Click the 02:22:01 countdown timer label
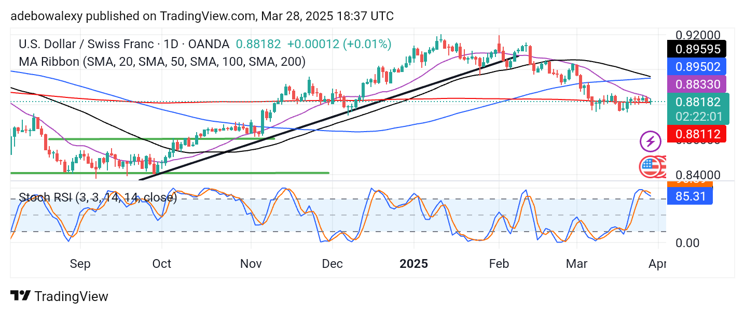This screenshot has width=745, height=314. point(698,117)
